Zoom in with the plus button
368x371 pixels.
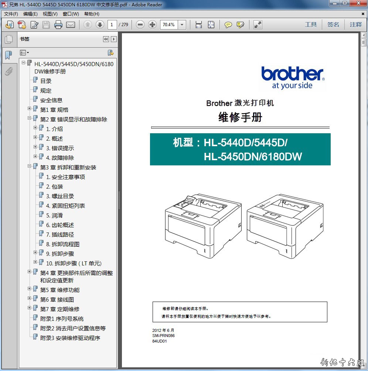[x=152, y=25]
